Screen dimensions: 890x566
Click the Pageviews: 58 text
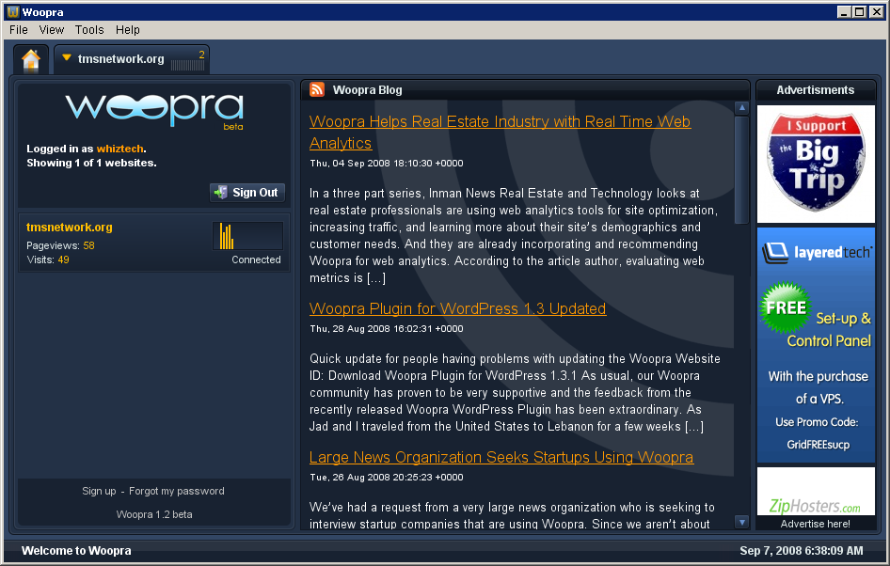click(x=60, y=245)
